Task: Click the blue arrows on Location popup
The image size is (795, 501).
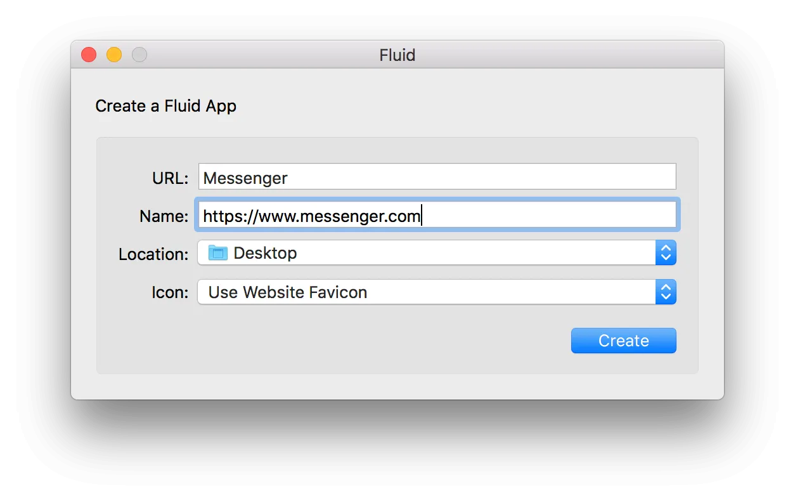Action: (x=666, y=252)
